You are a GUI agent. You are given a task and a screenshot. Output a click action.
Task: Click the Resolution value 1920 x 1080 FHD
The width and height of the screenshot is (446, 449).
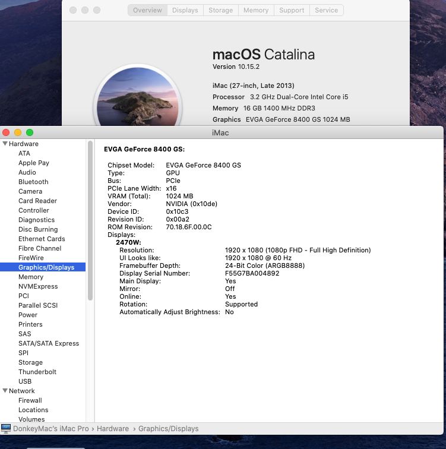(x=298, y=250)
